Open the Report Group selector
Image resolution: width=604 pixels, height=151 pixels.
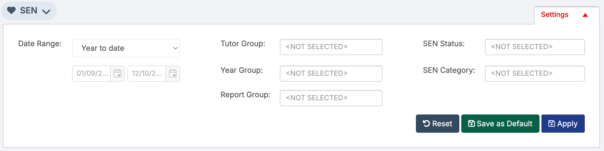331,98
